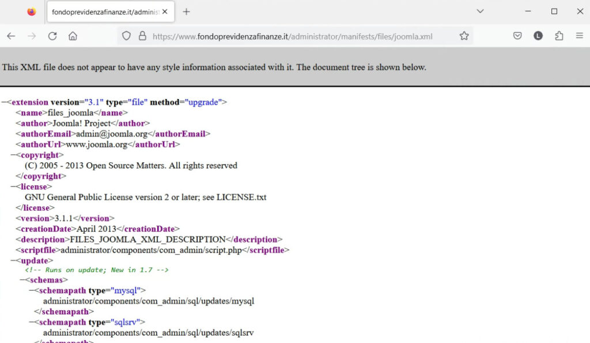
Task: Collapse the copyright XML node
Action: (13, 155)
